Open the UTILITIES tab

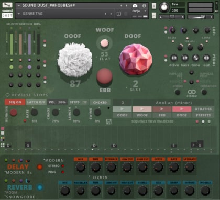[x=203, y=109]
